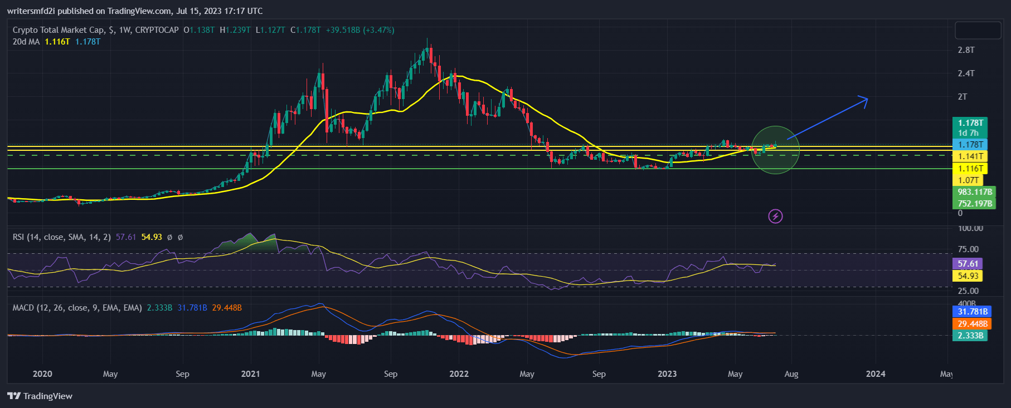Open the MACD indicator legend label

coord(77,308)
